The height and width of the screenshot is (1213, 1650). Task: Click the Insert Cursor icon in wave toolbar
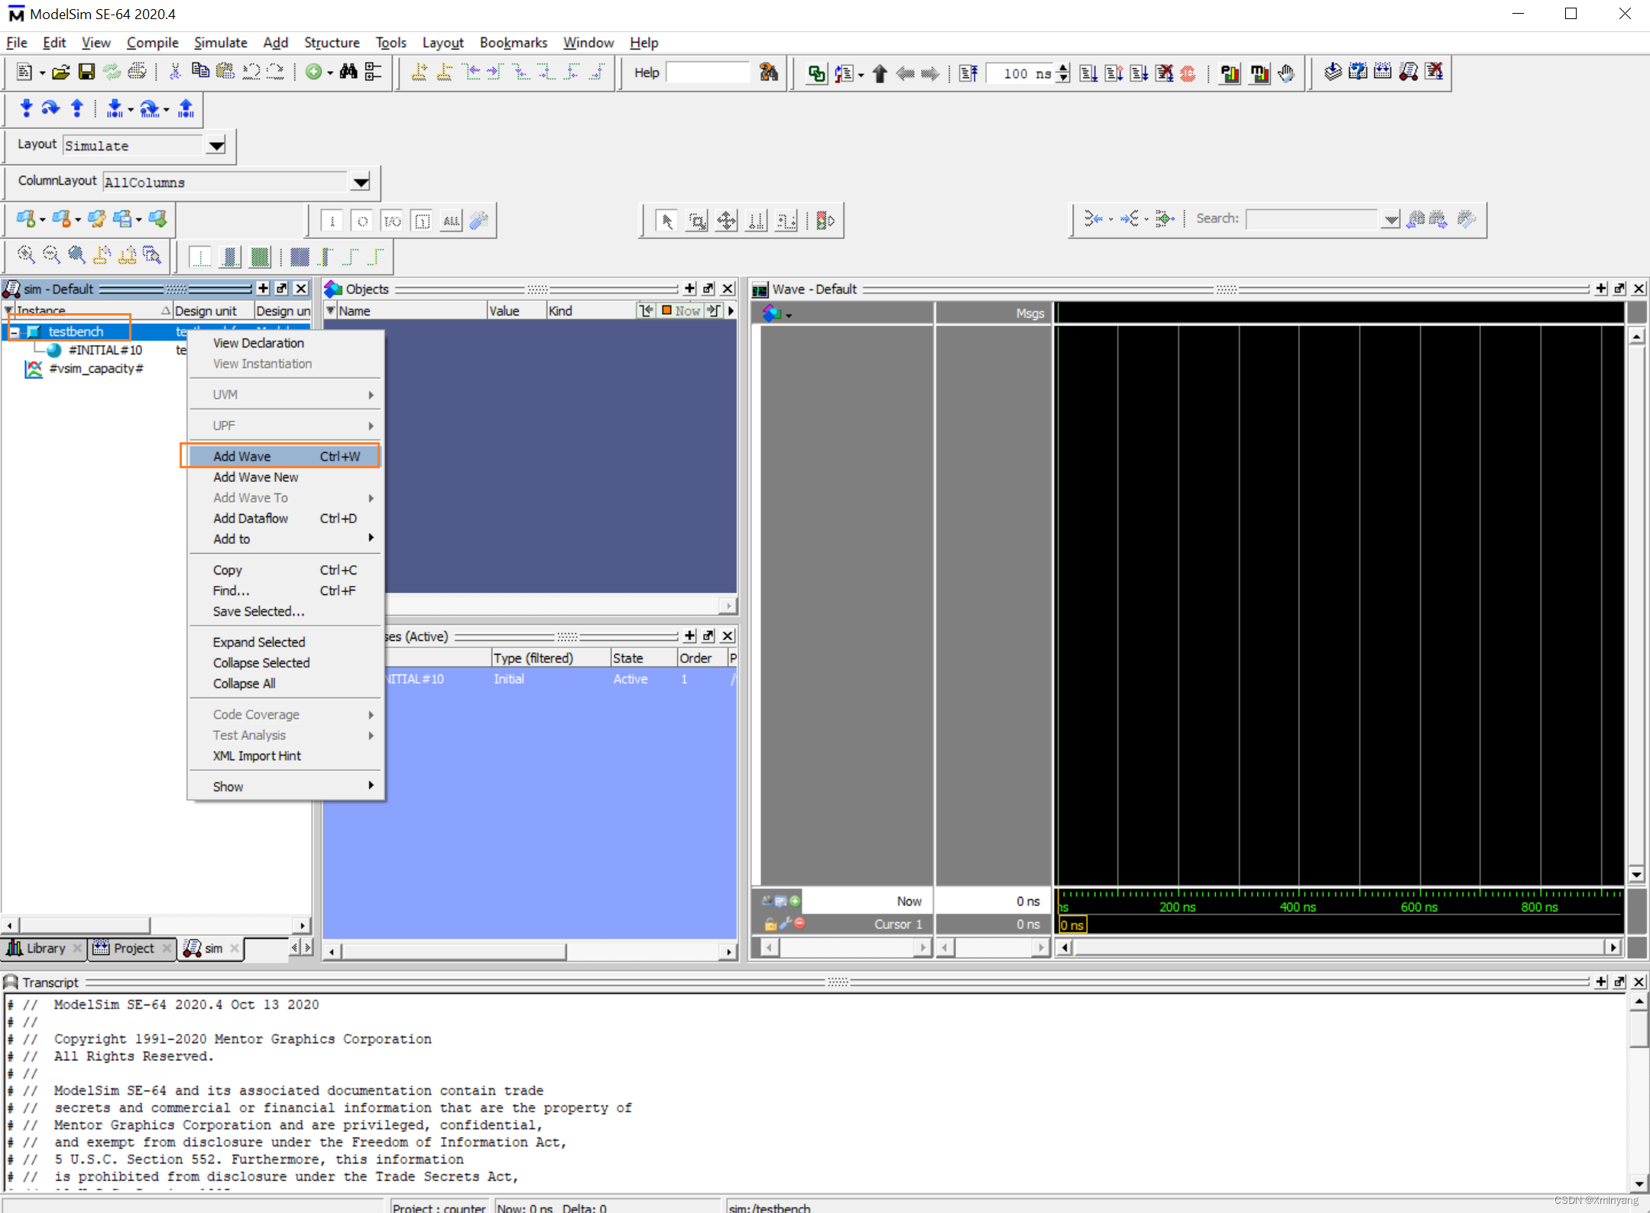pos(419,73)
